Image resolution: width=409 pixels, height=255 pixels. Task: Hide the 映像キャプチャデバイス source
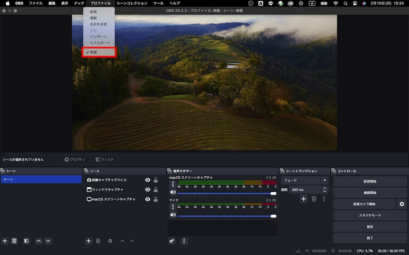[x=148, y=180]
